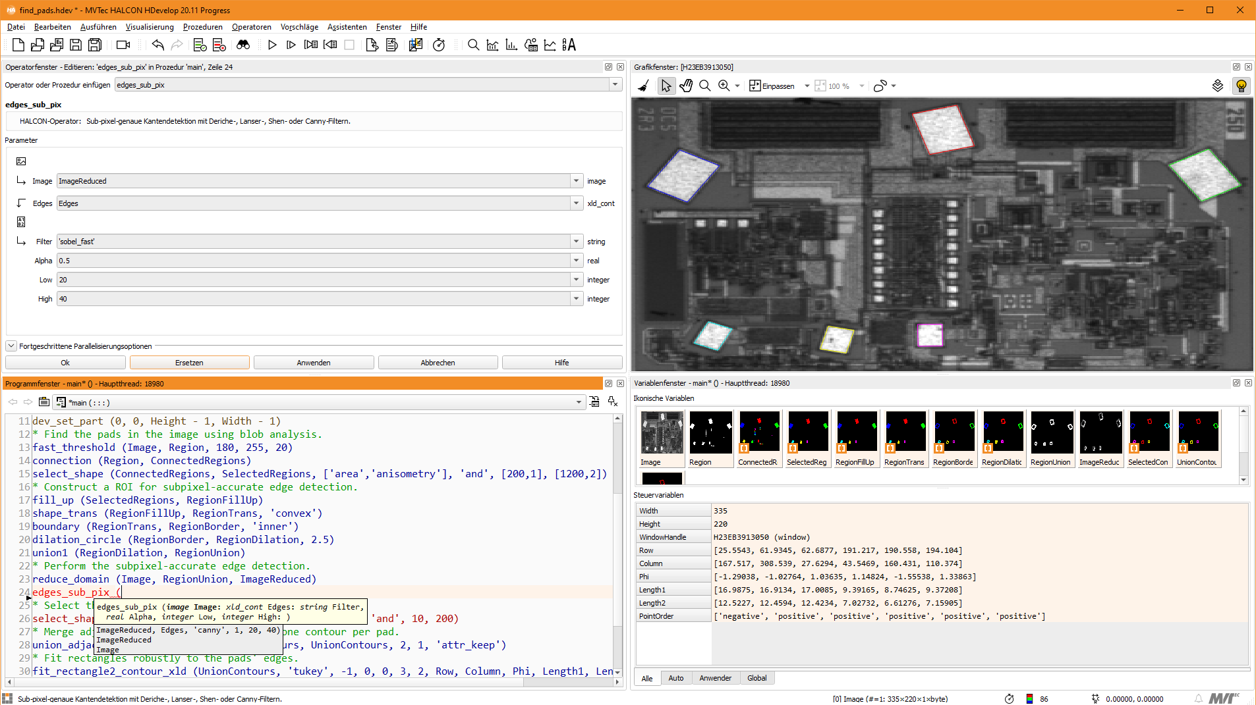
Task: Open the Visualisierung menu
Action: pyautogui.click(x=150, y=27)
